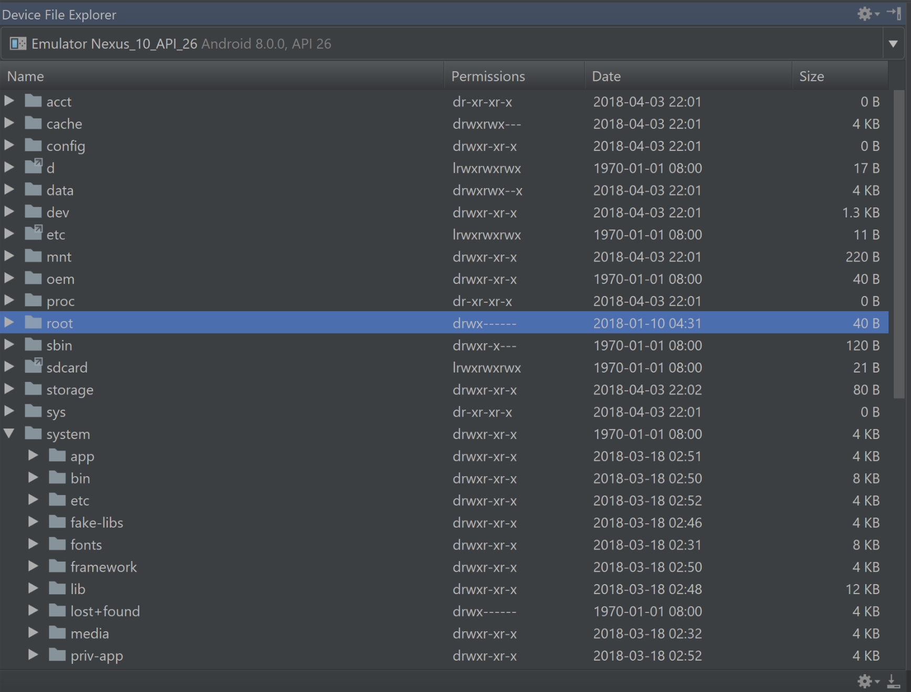911x692 pixels.
Task: Open the device selection dropdown arrow
Action: [x=893, y=43]
